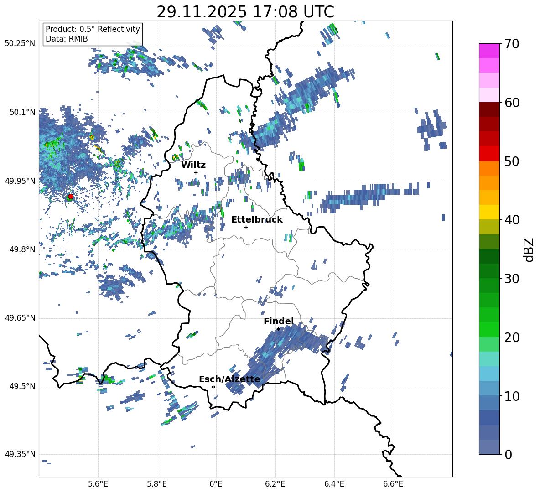
Task: Click the 49.95°N latitude label
Action: (20, 181)
